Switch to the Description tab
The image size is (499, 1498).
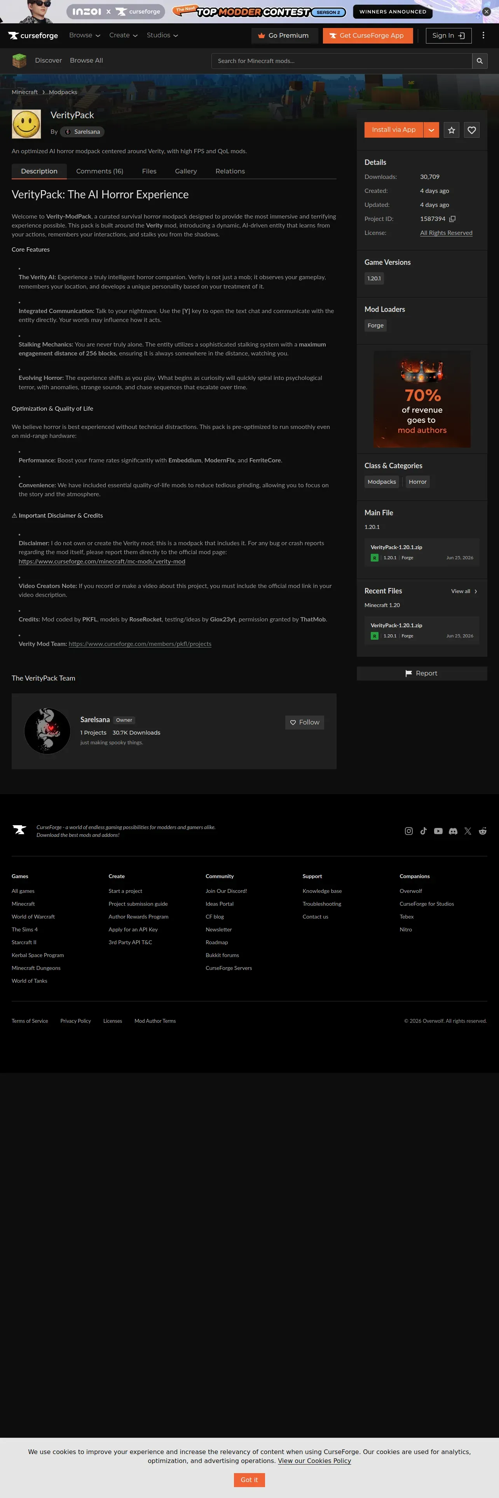click(x=40, y=171)
